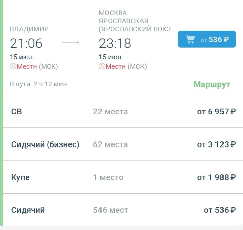This screenshot has height=230, width=243.
Task: Click the business seat price 'от 3 123 ₽'
Action: tap(216, 144)
